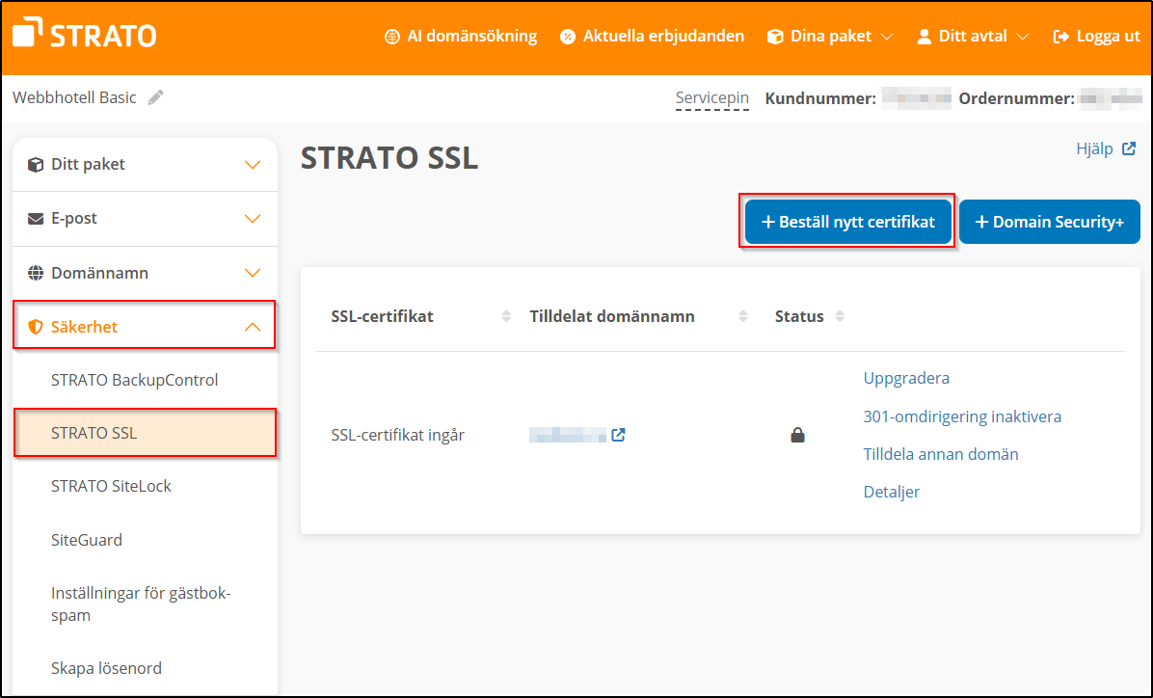The width and height of the screenshot is (1153, 698).
Task: Click the lock icon in the Status column
Action: pos(797,435)
